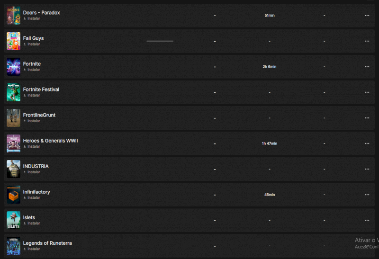Image resolution: width=379 pixels, height=259 pixels.
Task: Open the Fall Guys more options menu
Action: click(367, 41)
